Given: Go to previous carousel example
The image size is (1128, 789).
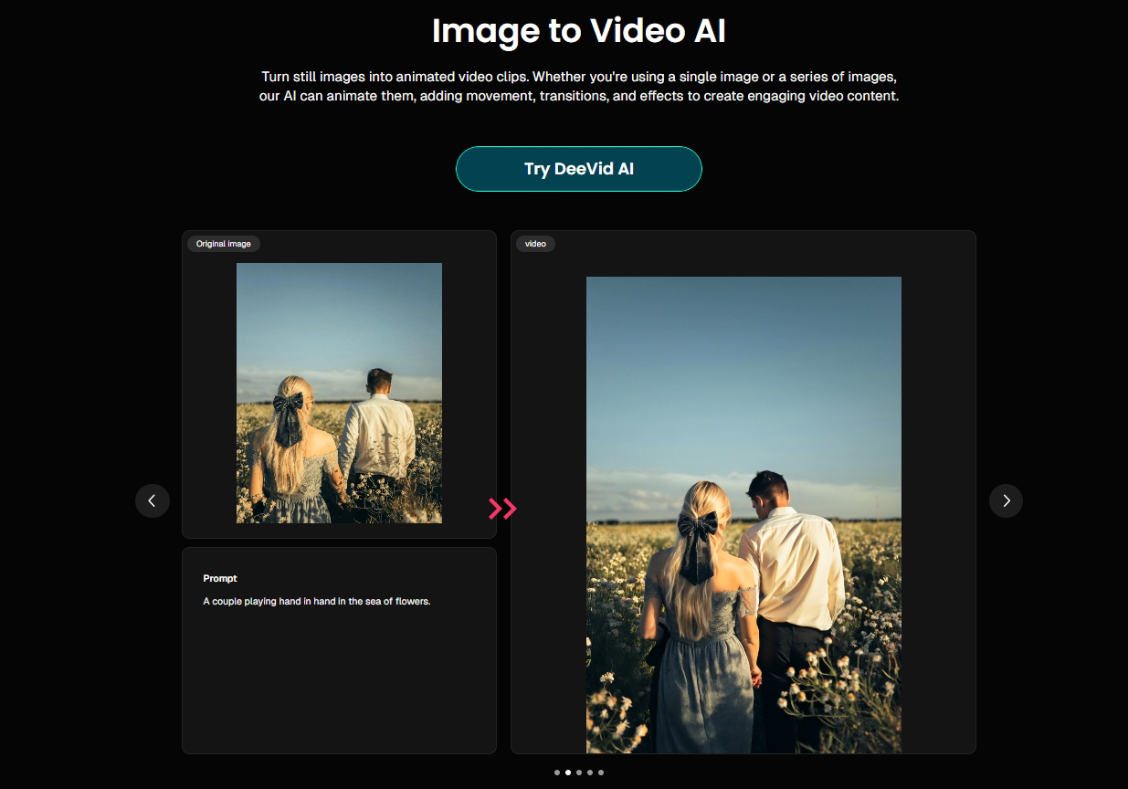Looking at the screenshot, I should [x=153, y=500].
